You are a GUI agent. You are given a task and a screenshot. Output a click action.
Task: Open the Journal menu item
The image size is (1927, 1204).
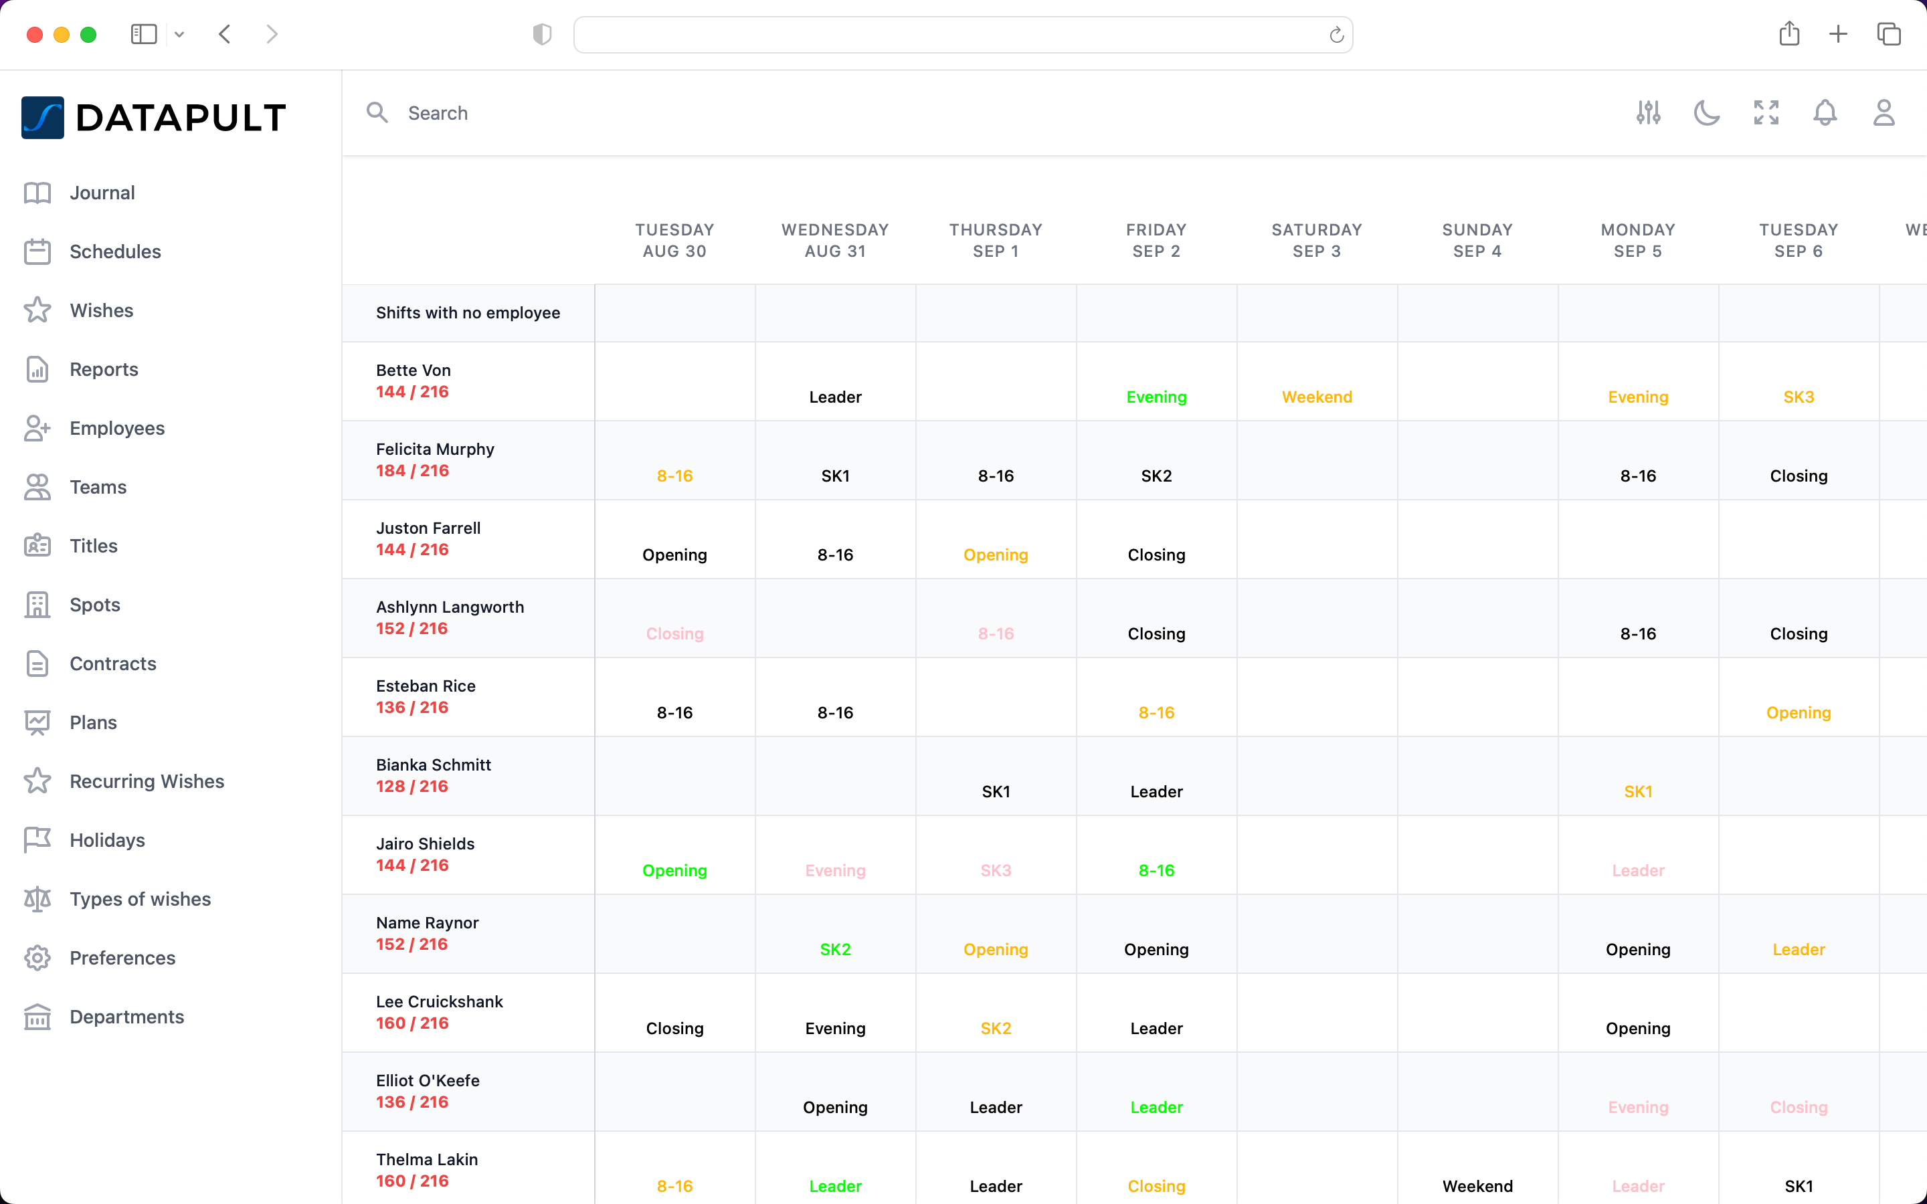click(102, 193)
